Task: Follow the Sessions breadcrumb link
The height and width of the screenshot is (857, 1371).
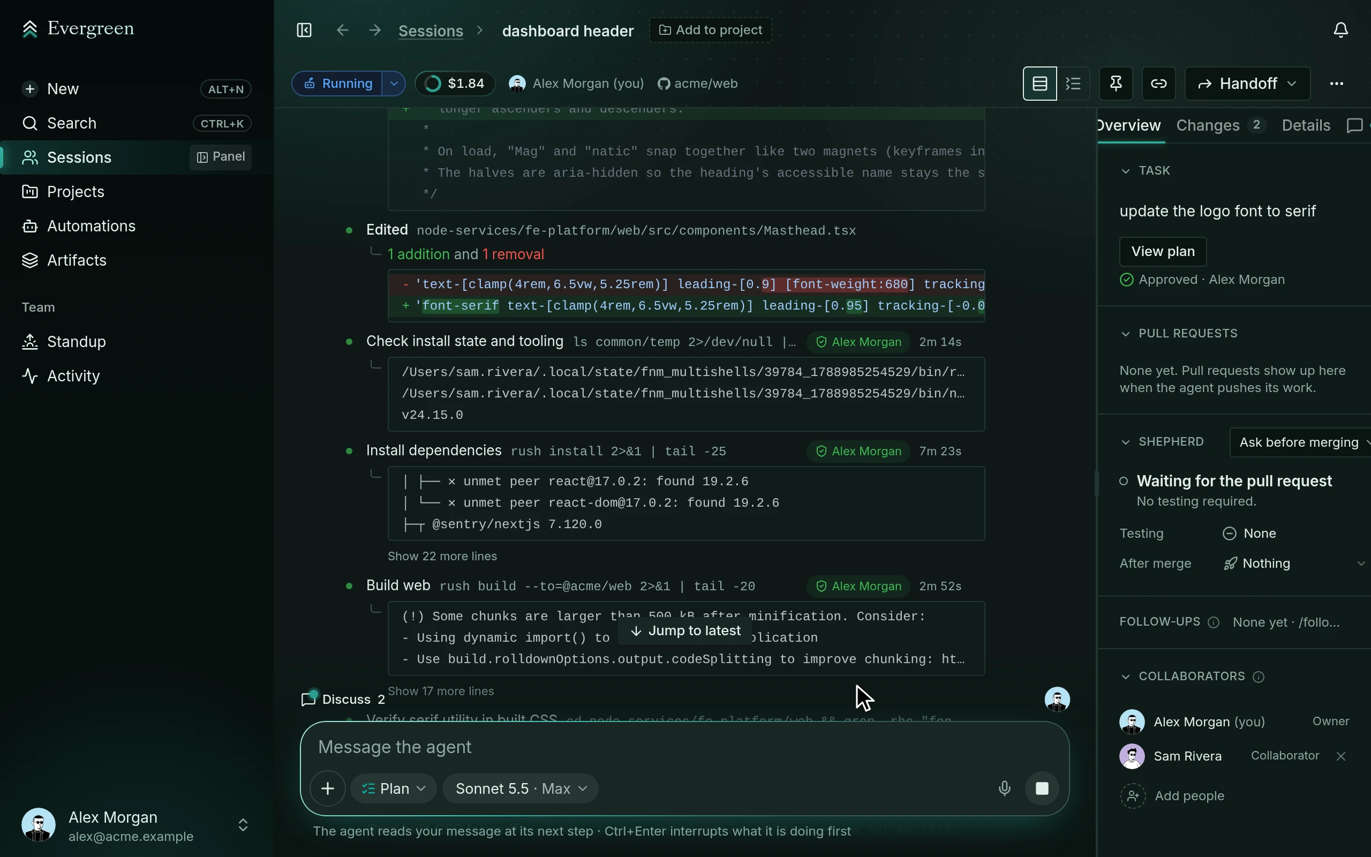Action: pyautogui.click(x=431, y=31)
